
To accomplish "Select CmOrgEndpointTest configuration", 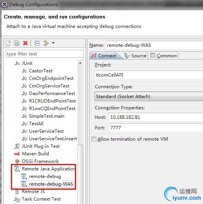I will point(51,78).
